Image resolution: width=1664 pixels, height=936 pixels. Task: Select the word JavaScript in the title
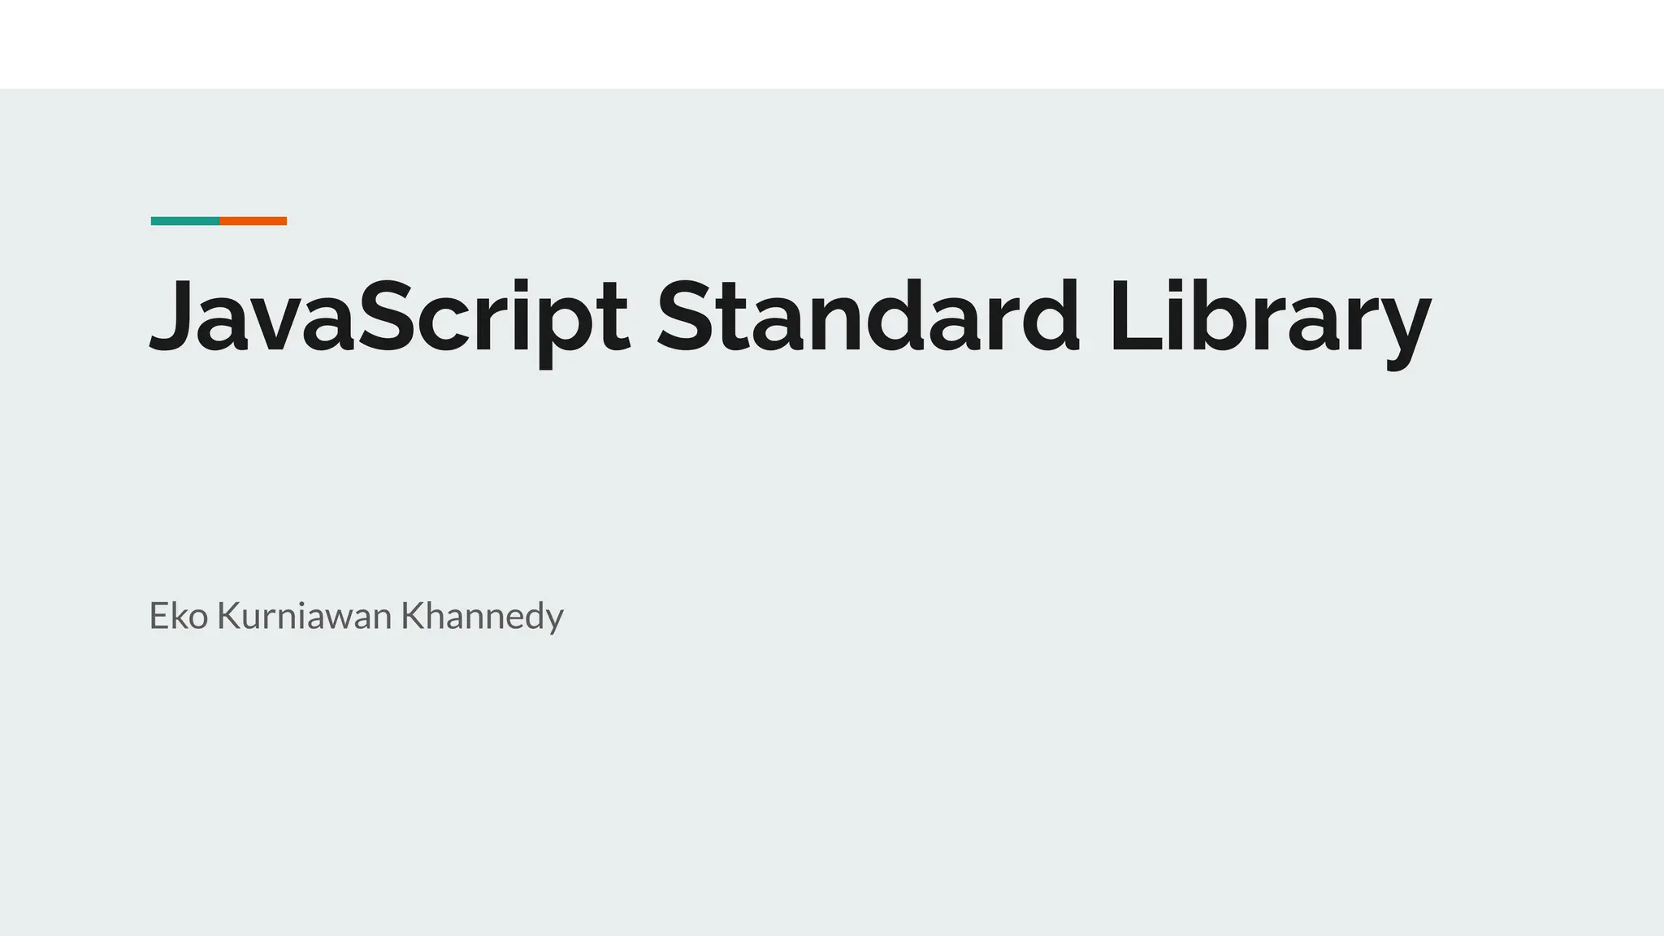point(390,320)
